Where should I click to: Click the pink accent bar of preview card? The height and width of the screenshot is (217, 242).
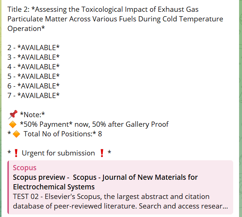point(8,187)
